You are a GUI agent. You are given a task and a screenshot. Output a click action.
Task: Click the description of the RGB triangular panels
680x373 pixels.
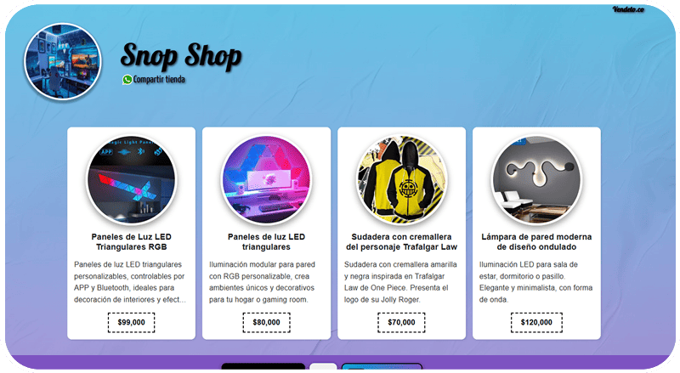[130, 282]
